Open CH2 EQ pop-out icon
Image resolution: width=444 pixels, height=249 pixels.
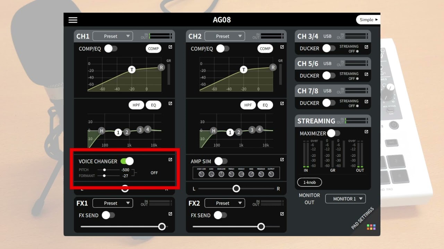click(x=282, y=103)
